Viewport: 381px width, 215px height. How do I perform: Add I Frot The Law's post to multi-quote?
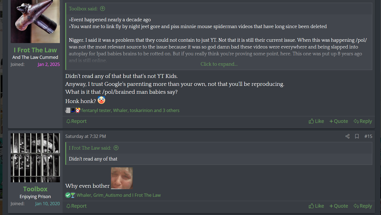(x=339, y=121)
